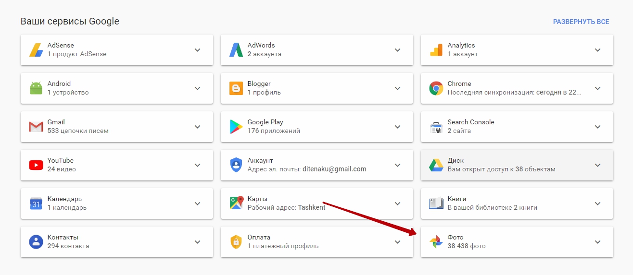Click the AdWords logo icon
Screen dimensions: 633x275
coord(236,50)
